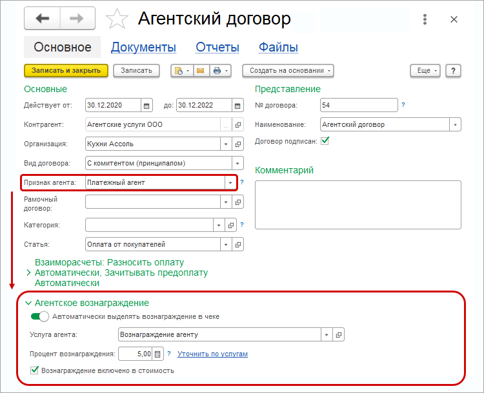Switch to the Отчеты tab

pos(217,48)
